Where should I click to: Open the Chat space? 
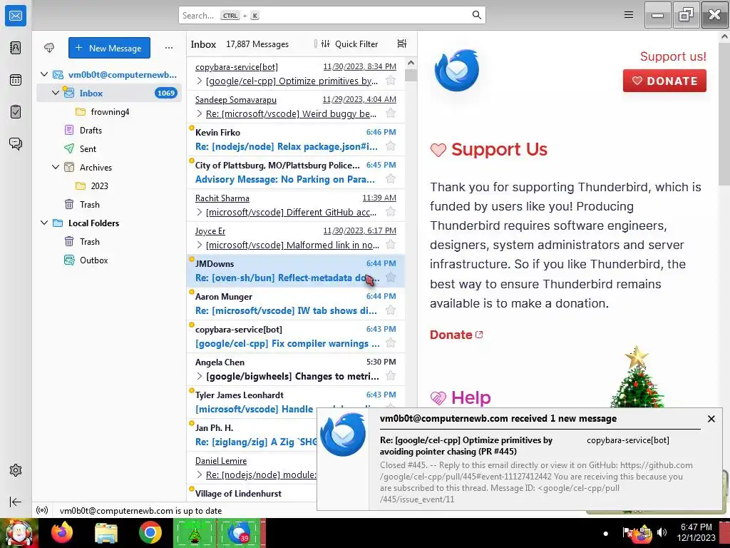(16, 143)
